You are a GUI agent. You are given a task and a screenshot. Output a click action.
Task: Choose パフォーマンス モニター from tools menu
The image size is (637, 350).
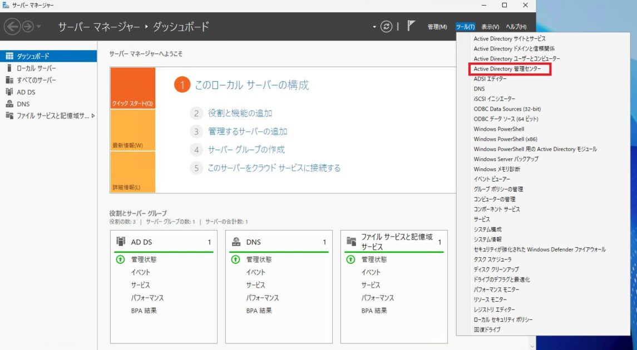(496, 289)
